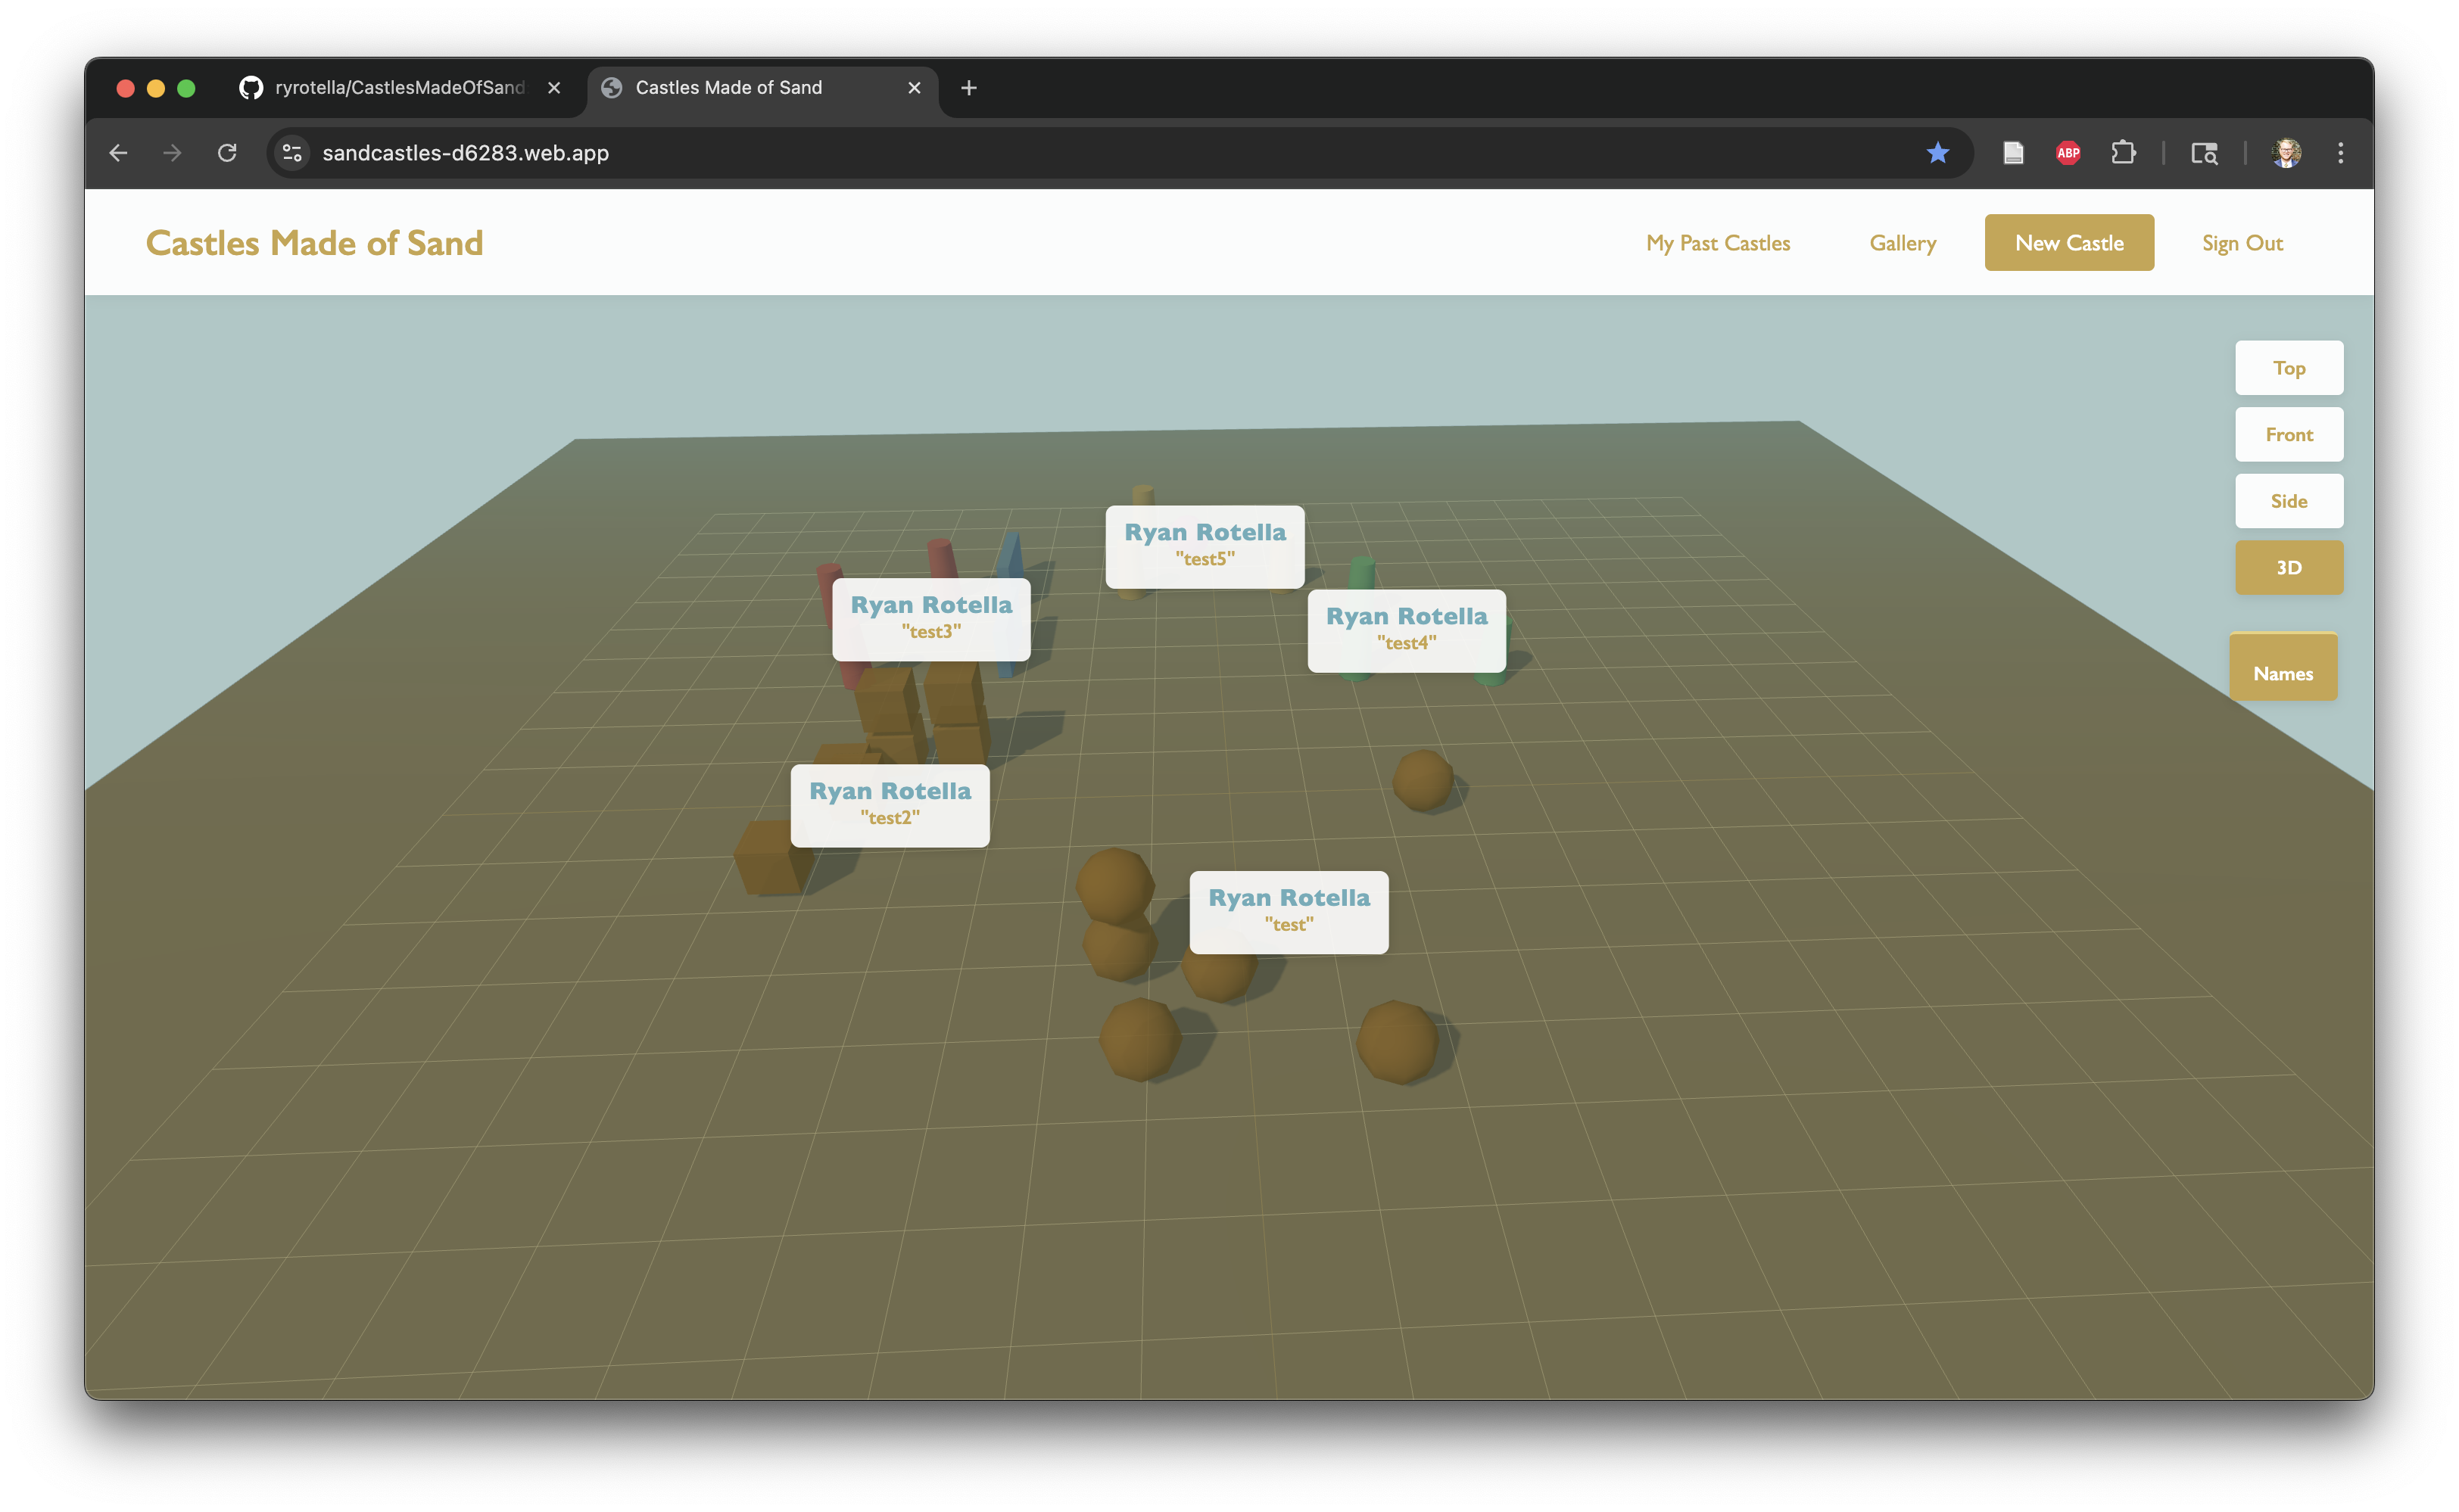Click the Sign Out link
The image size is (2459, 1512).
point(2241,243)
